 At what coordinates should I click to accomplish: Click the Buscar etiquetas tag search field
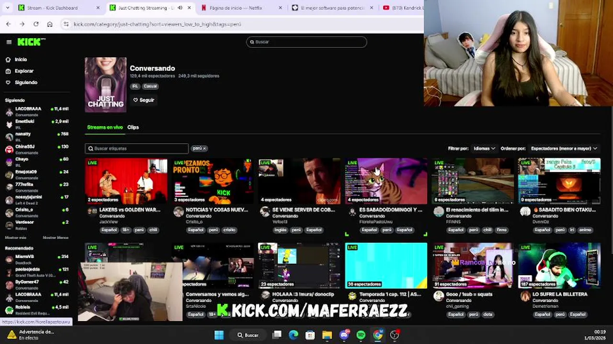click(x=137, y=149)
